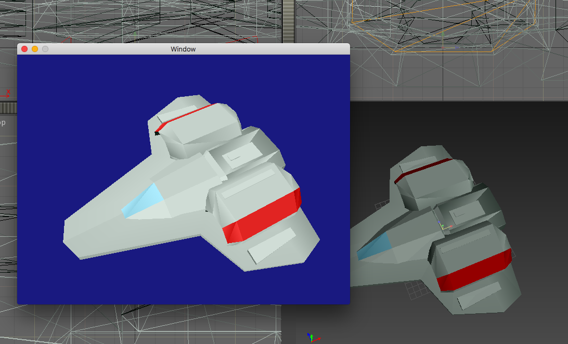
Task: Click the inset panel on rendered middle engine
Action: [237, 154]
